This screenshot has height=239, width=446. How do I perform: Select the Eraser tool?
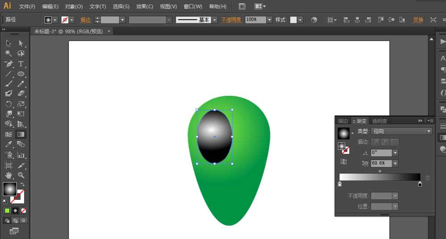pos(21,94)
